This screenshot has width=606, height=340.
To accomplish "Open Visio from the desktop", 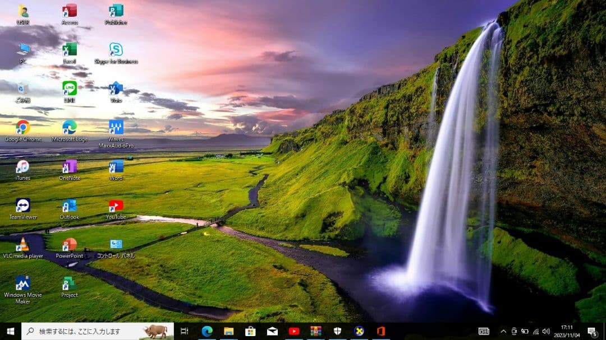I will pos(116,88).
